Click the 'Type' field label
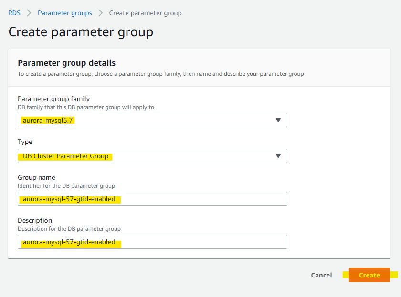 [25, 142]
